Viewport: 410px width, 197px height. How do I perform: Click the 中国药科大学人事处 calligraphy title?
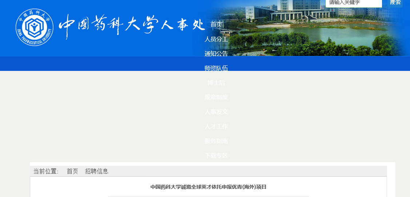pos(132,26)
